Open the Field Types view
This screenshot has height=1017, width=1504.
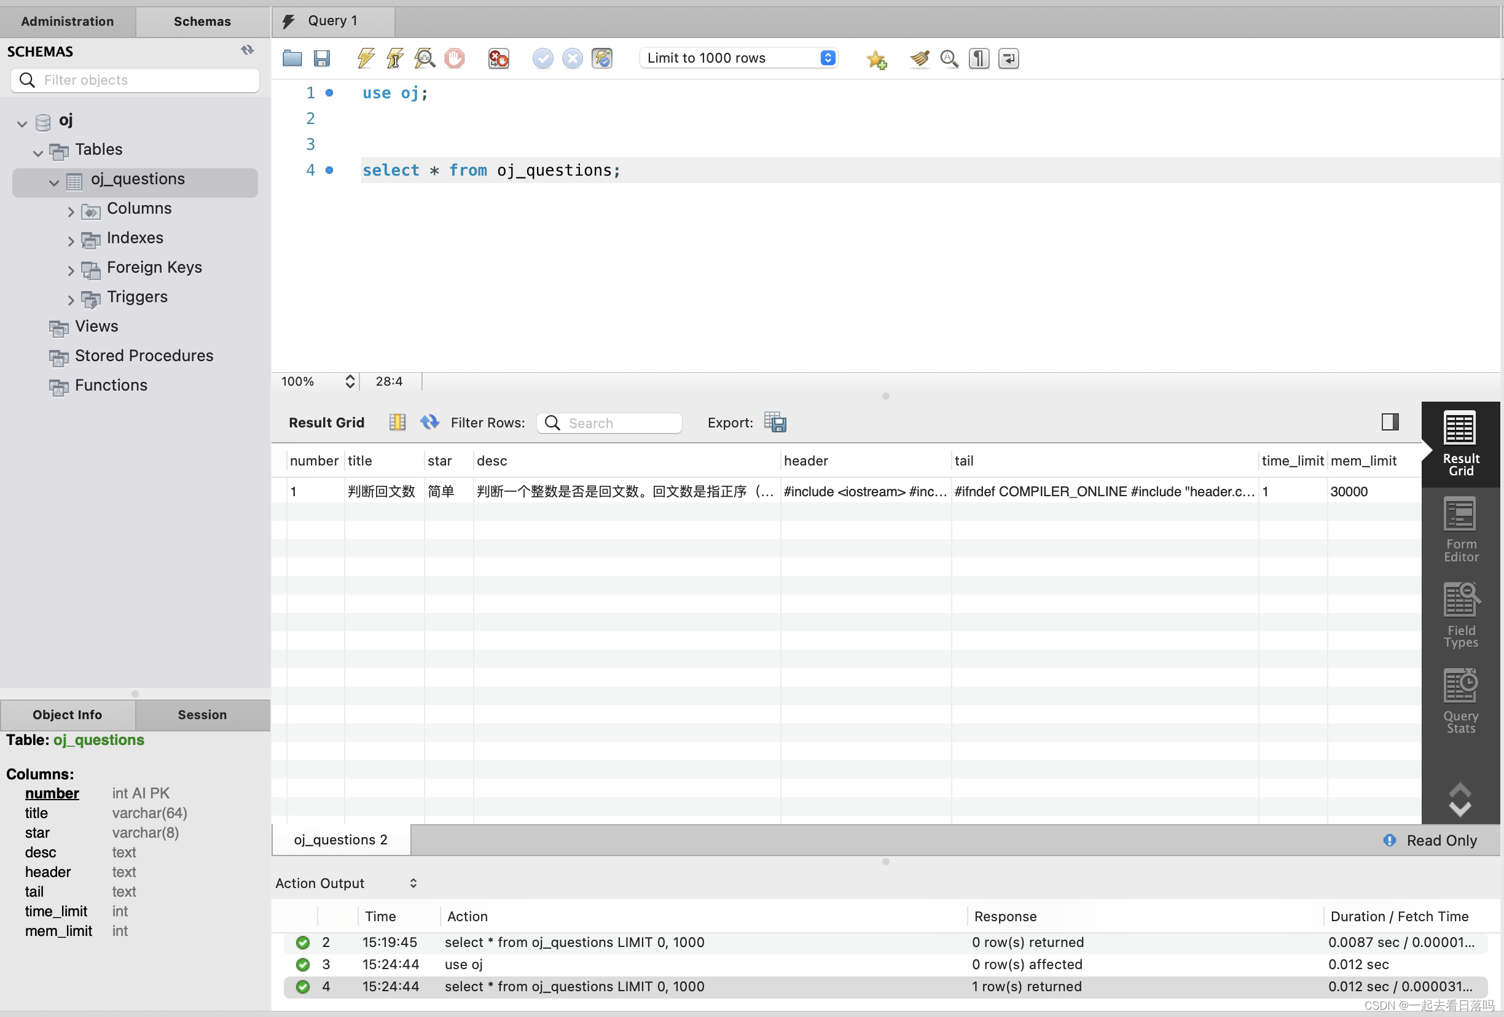coord(1460,615)
